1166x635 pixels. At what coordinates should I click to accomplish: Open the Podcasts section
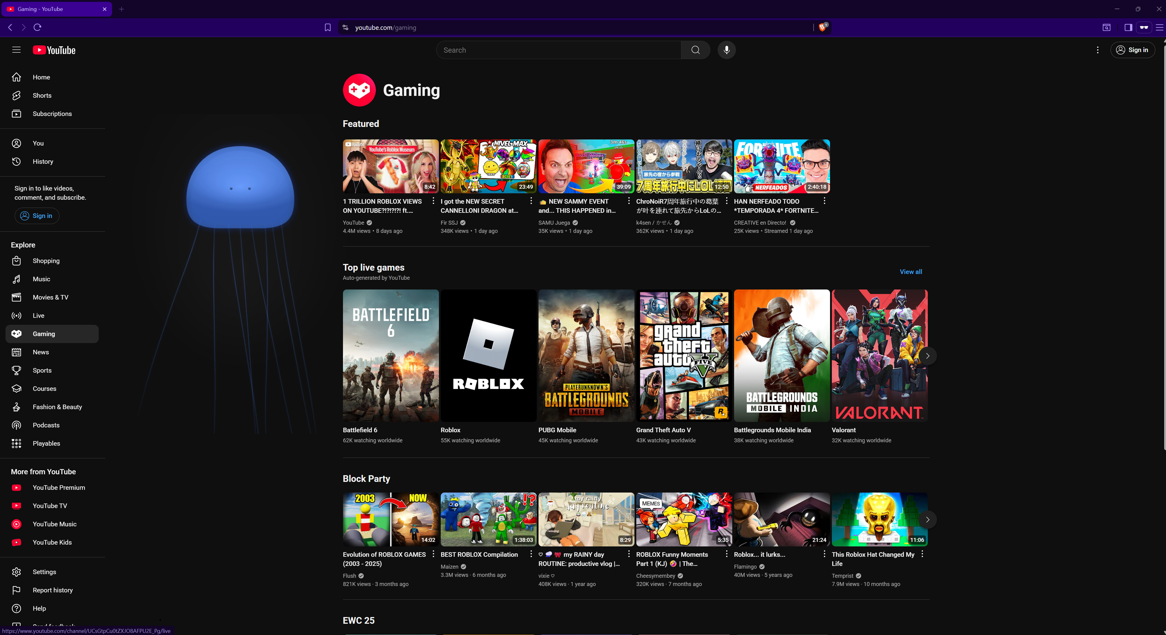[x=46, y=425]
